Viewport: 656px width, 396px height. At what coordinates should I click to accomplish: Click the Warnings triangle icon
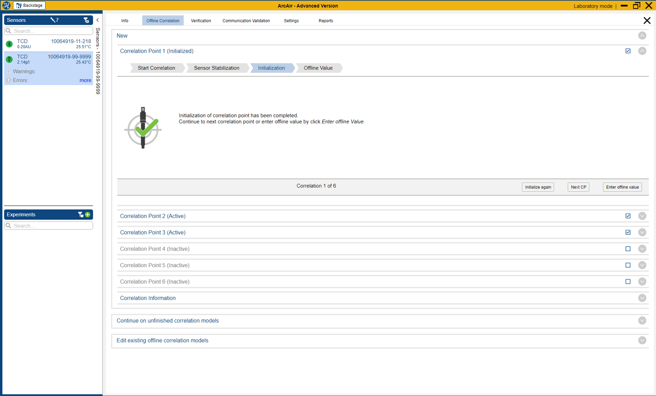tap(9, 71)
